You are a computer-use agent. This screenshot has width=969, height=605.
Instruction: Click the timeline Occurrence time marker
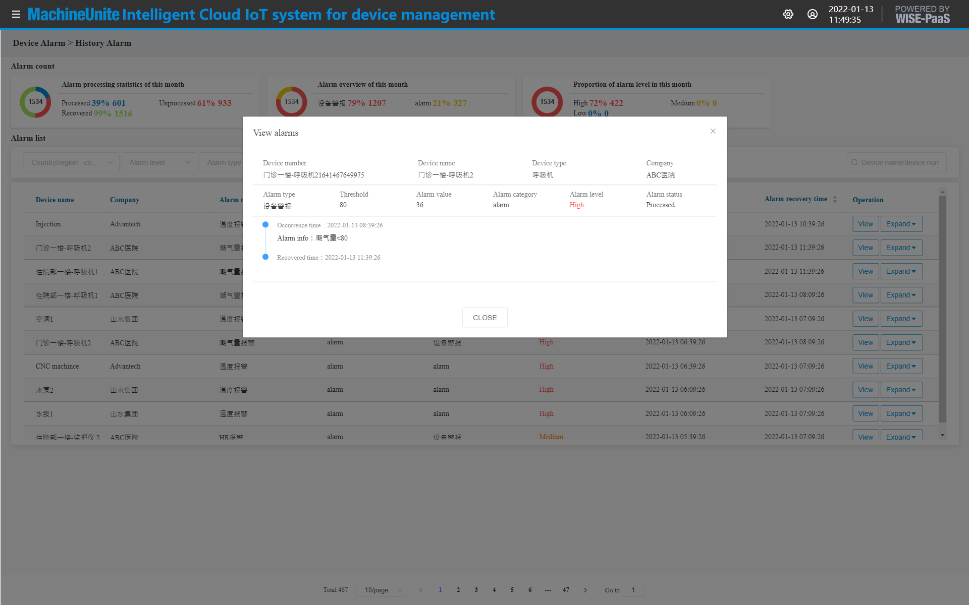coord(265,225)
